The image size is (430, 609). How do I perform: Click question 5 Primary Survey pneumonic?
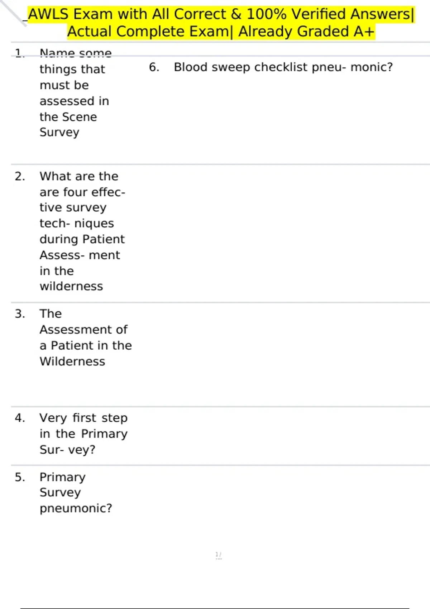pos(76,493)
